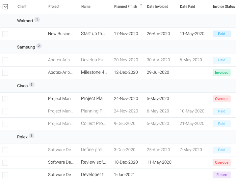This screenshot has width=236, height=181.
Task: Click the Rolex group count badge
Action: pyautogui.click(x=32, y=136)
